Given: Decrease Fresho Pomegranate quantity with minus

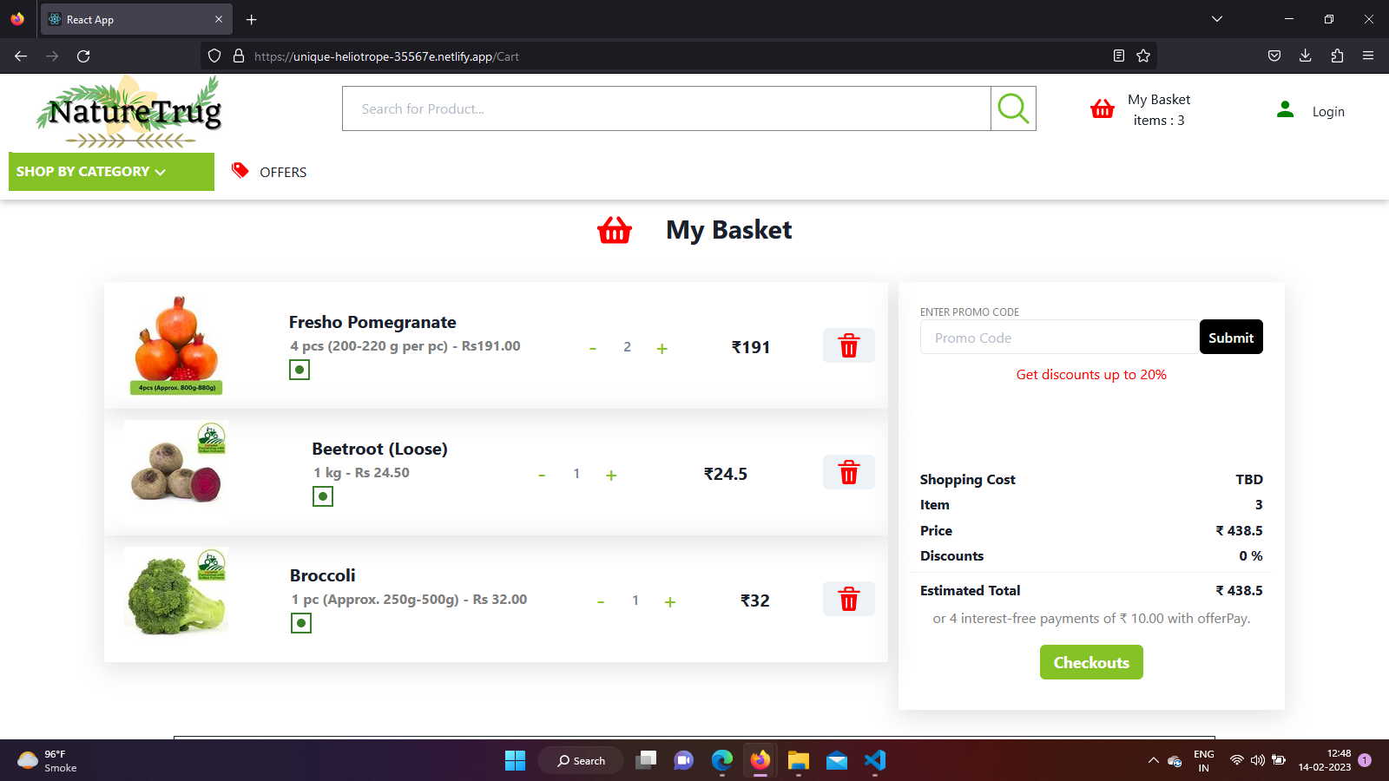Looking at the screenshot, I should click(593, 348).
